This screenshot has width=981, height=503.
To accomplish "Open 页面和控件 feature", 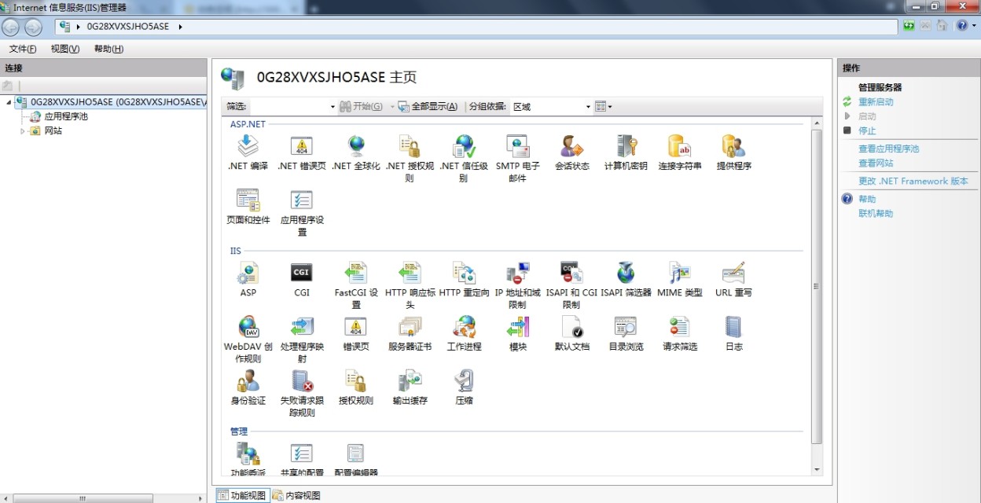I will [248, 206].
